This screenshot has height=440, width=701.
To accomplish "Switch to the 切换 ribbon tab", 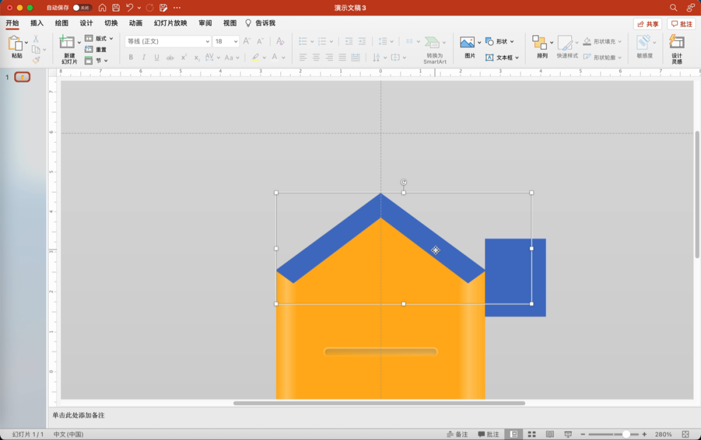I will [x=111, y=23].
